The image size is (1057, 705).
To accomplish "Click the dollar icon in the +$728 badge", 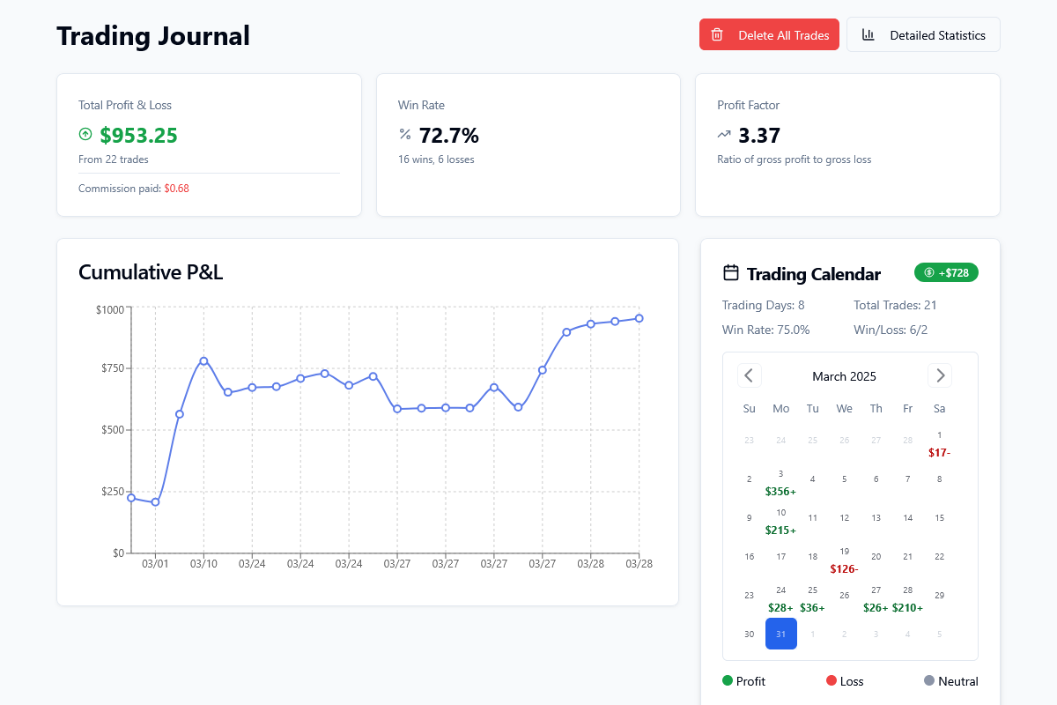I will 929,273.
